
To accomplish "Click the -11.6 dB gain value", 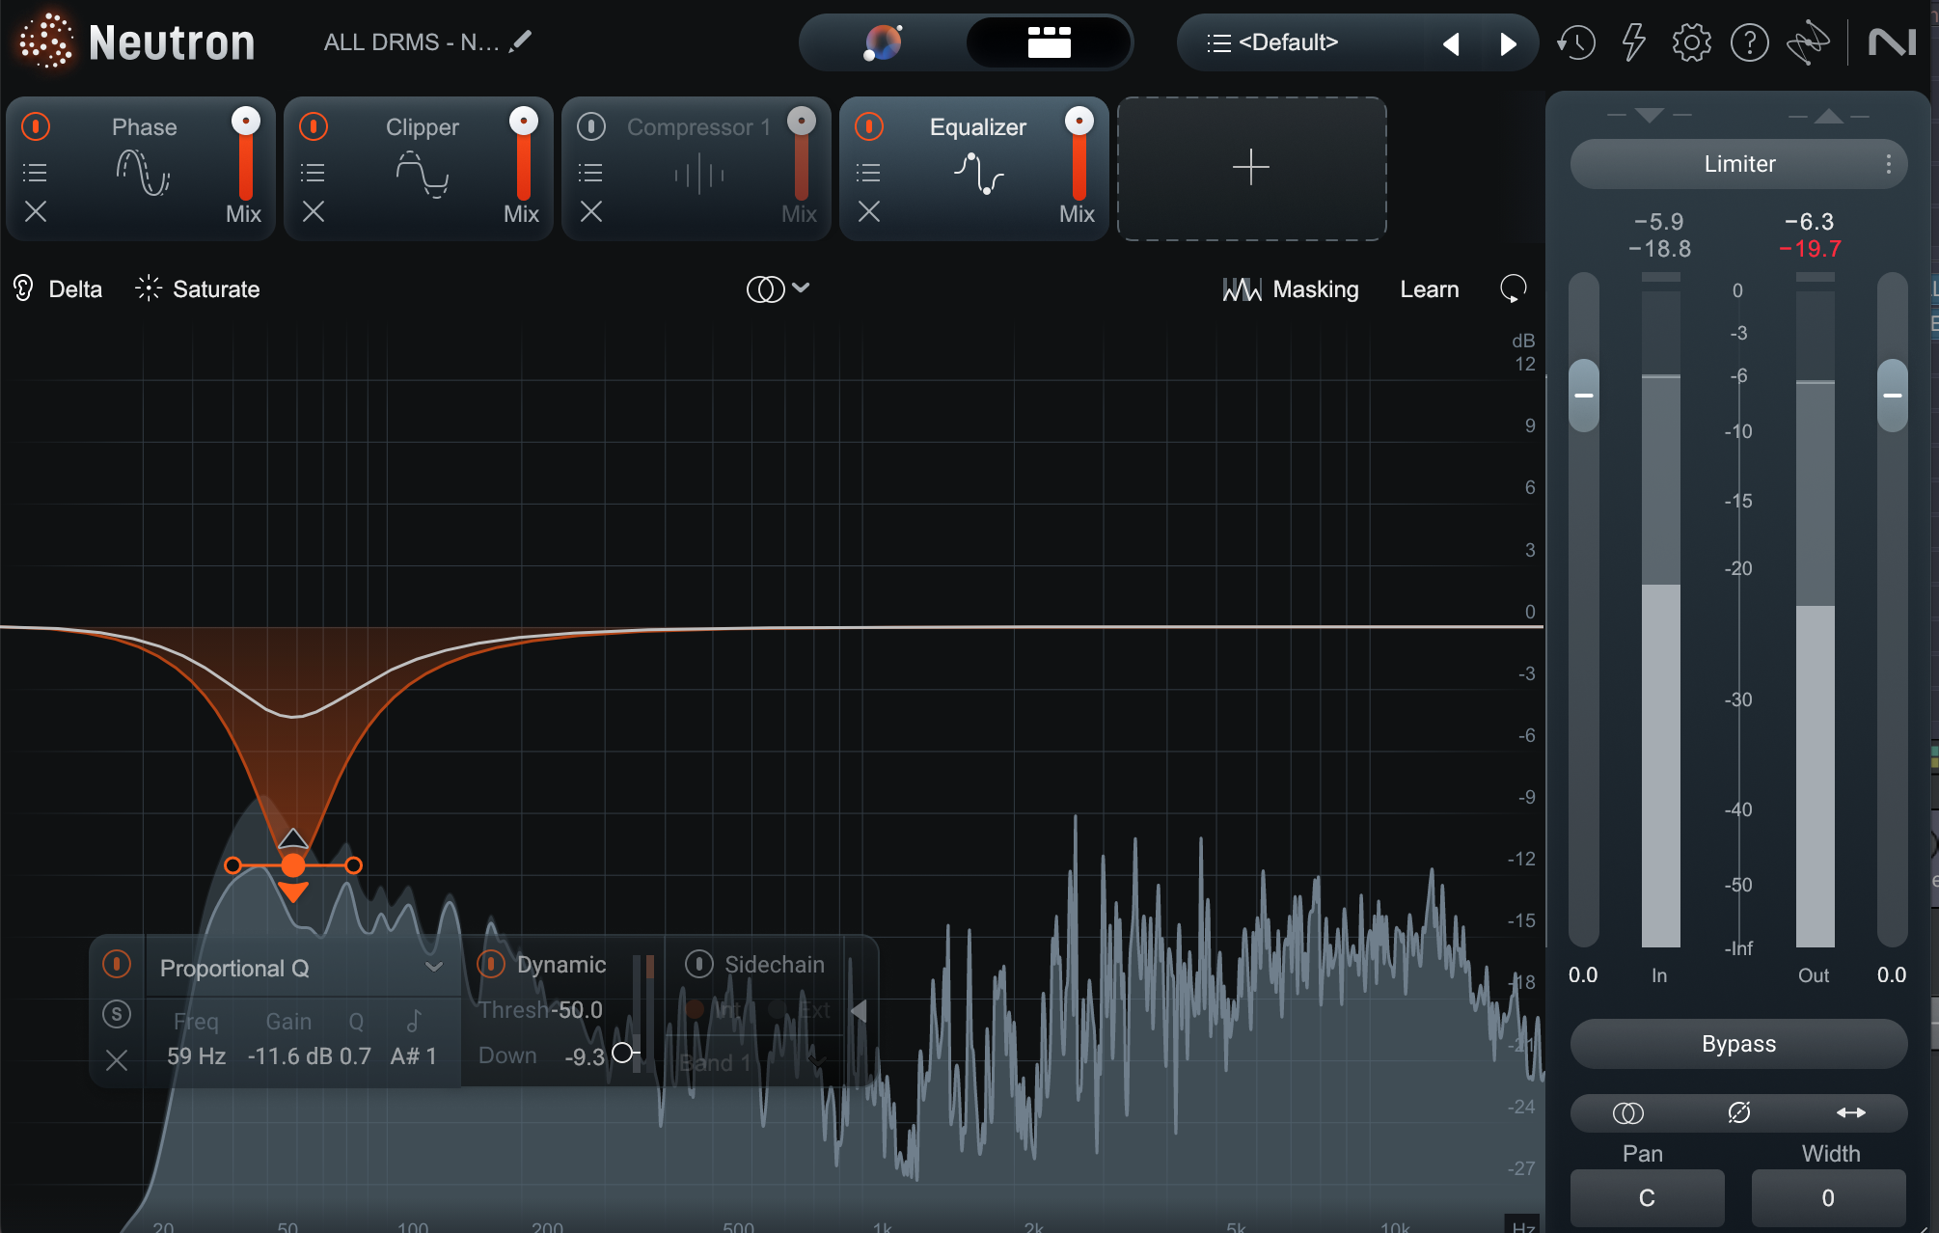I will tap(289, 1056).
